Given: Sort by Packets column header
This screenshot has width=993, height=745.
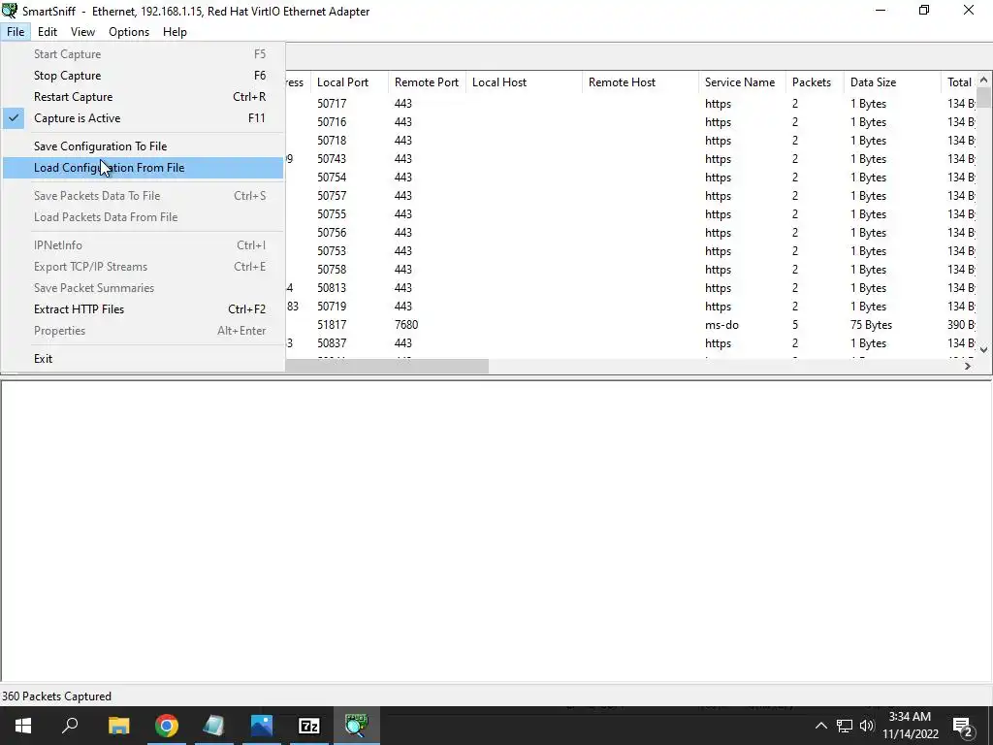Looking at the screenshot, I should point(815,82).
